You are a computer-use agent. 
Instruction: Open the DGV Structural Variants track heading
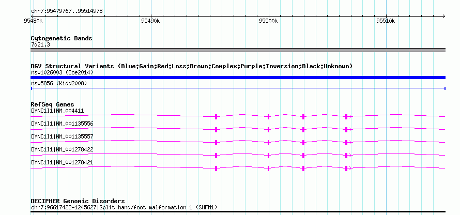192,66
